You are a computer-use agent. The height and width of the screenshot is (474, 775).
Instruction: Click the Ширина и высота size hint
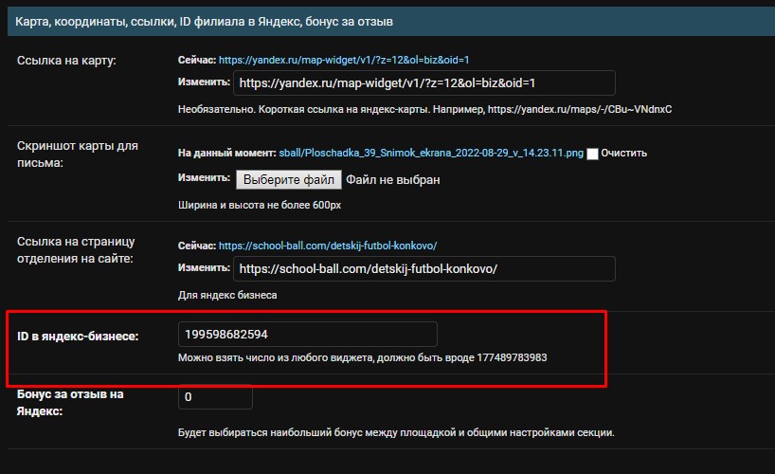(259, 204)
